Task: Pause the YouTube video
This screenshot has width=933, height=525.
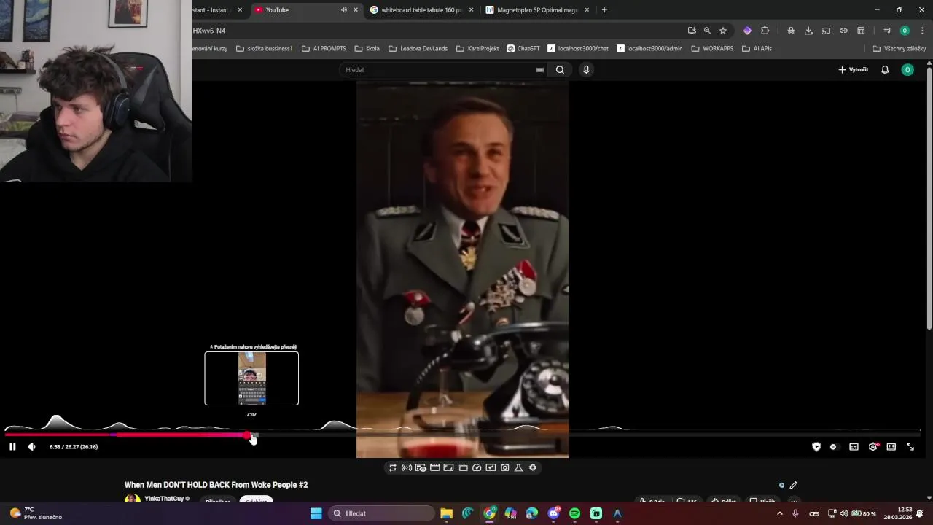Action: [x=12, y=447]
